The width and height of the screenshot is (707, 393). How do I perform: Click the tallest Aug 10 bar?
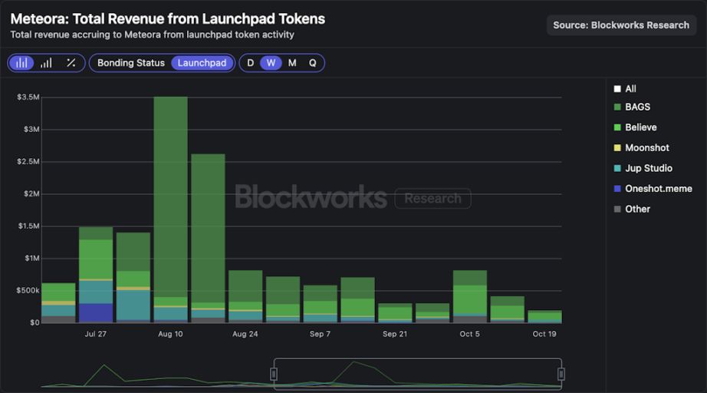pyautogui.click(x=170, y=200)
